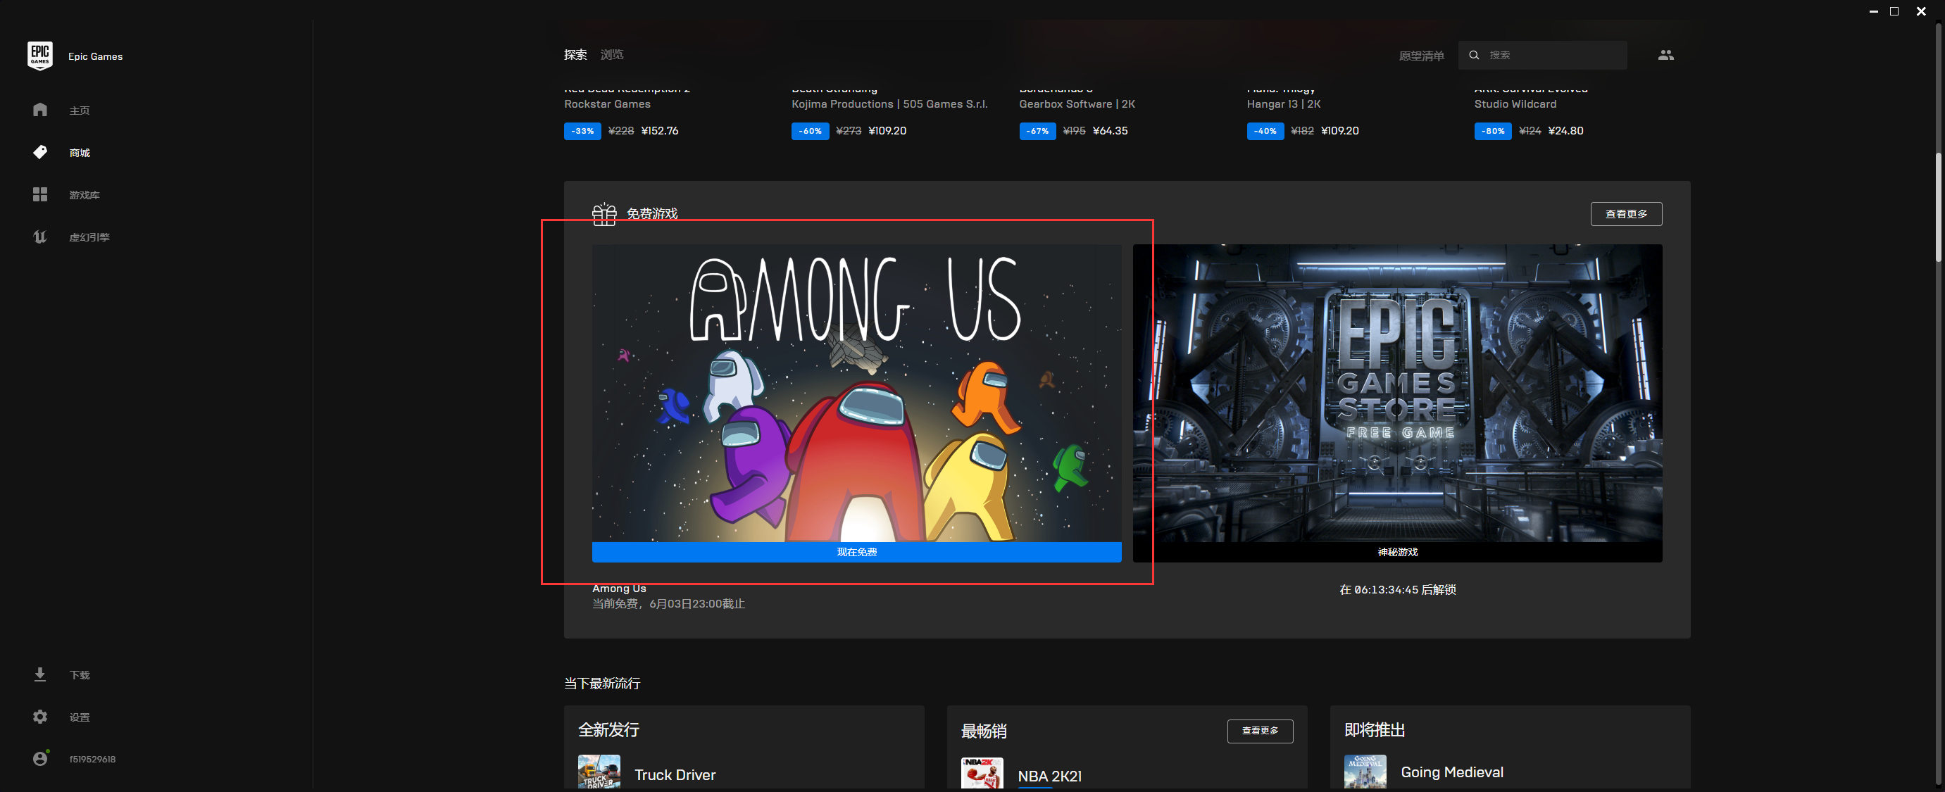Click Hangar 13 | 2K text
The image size is (1945, 792).
pyautogui.click(x=1284, y=104)
